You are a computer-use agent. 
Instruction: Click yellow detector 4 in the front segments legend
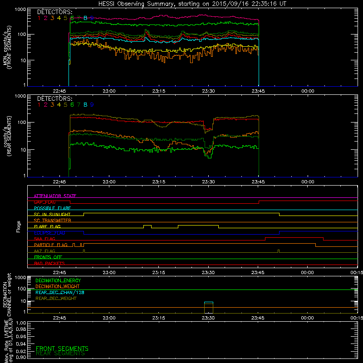[59, 18]
